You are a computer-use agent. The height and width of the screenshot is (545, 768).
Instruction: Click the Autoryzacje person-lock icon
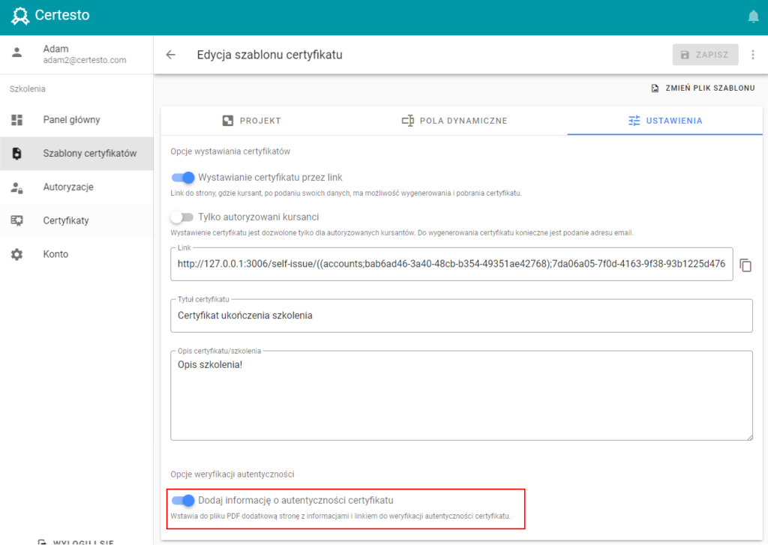[x=17, y=187]
